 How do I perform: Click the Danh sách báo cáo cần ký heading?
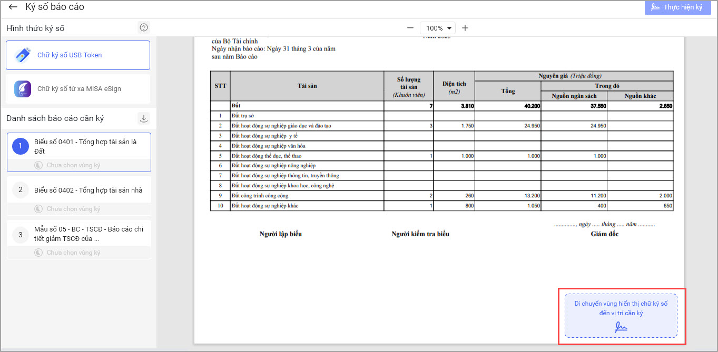55,118
